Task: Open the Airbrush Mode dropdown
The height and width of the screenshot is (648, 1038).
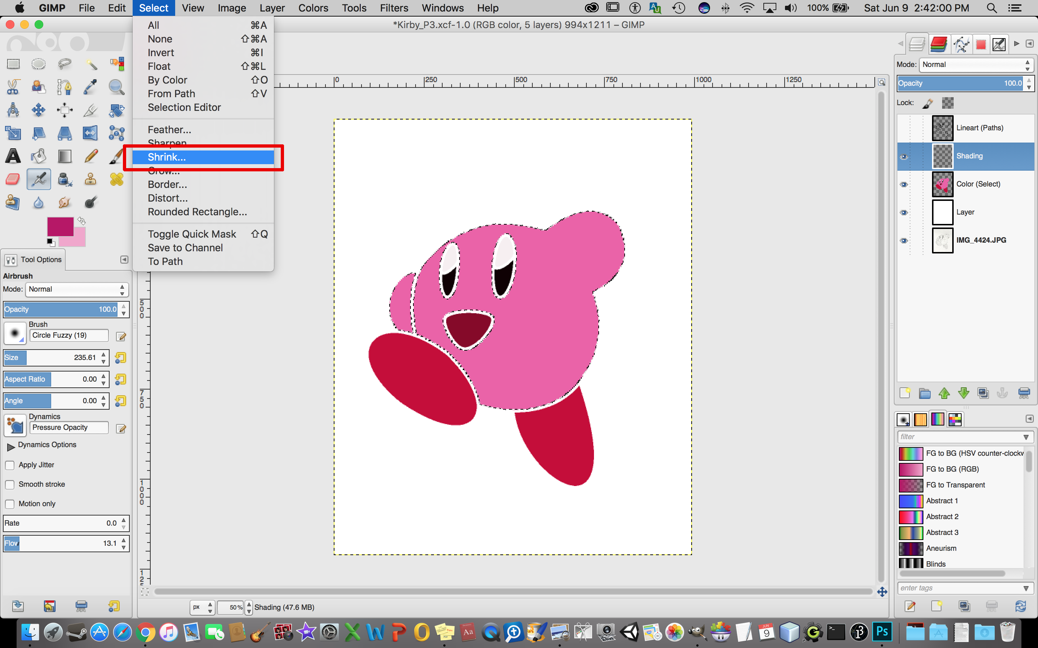Action: 77,290
